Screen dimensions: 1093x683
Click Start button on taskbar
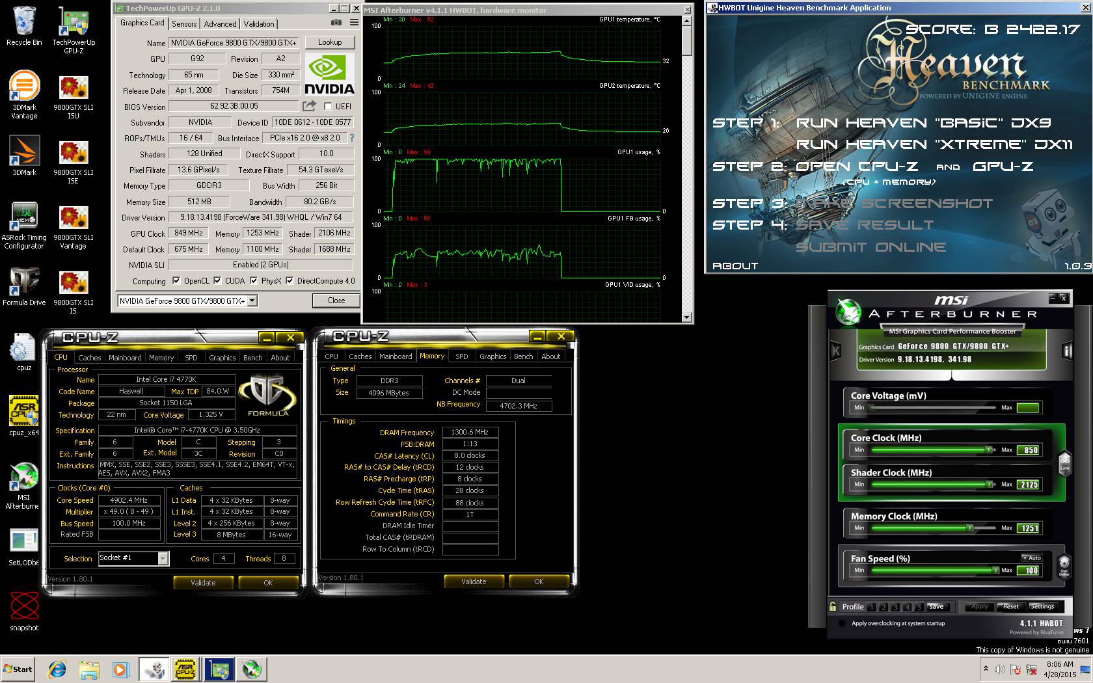point(18,669)
